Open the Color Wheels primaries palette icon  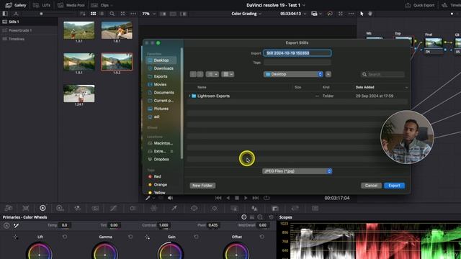click(x=42, y=208)
